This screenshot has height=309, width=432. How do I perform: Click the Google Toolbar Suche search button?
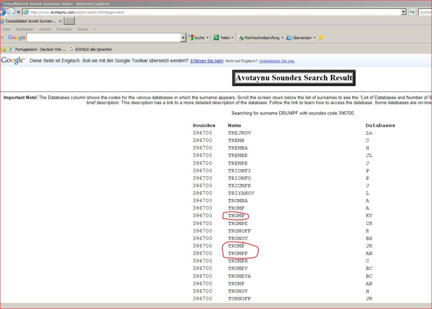point(196,38)
